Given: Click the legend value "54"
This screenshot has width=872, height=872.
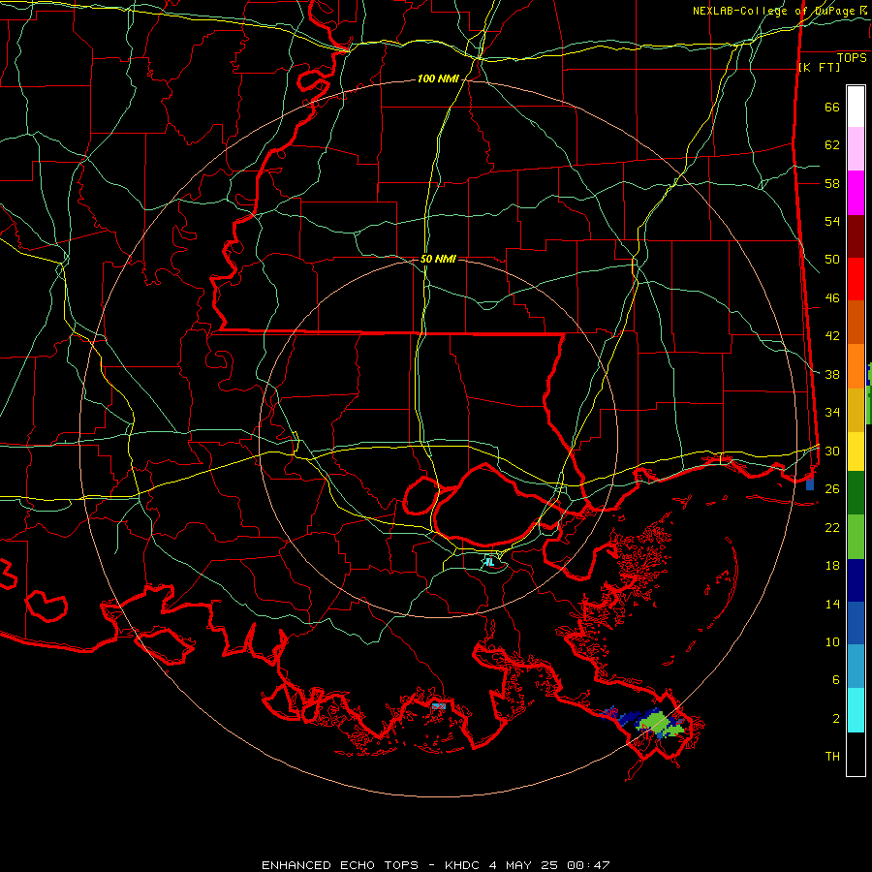Looking at the screenshot, I should (x=832, y=221).
